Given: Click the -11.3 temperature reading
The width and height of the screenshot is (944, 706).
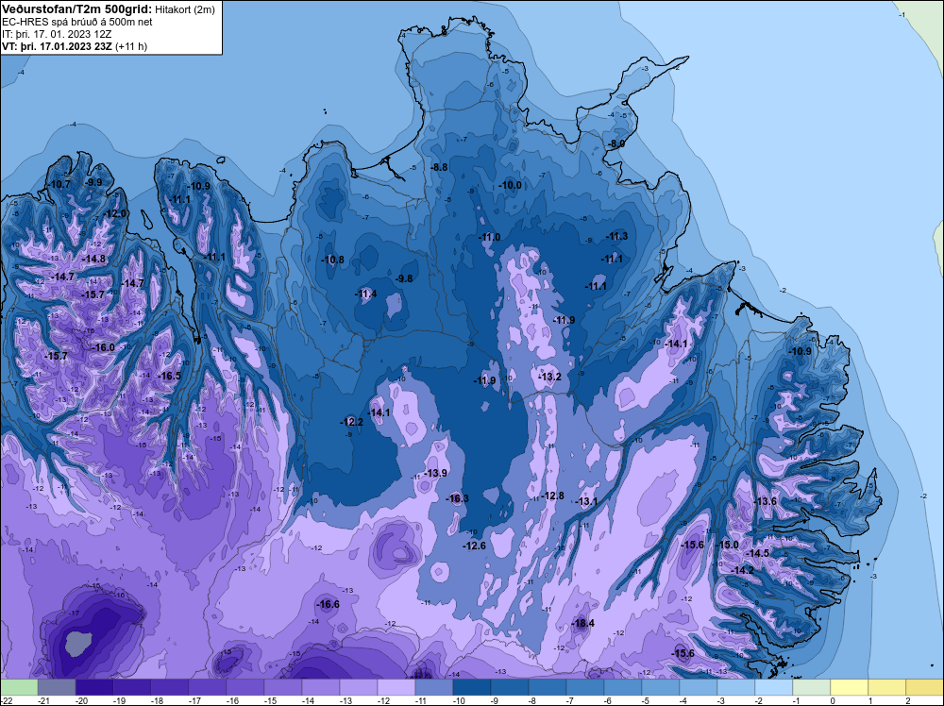Looking at the screenshot, I should [x=617, y=236].
